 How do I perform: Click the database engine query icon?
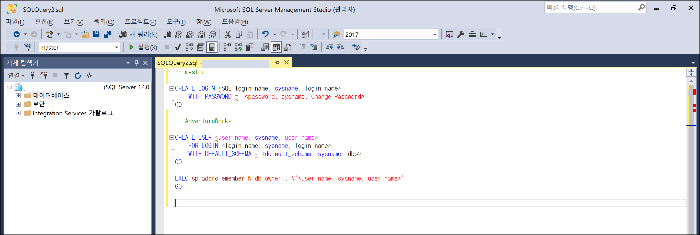[x=167, y=34]
